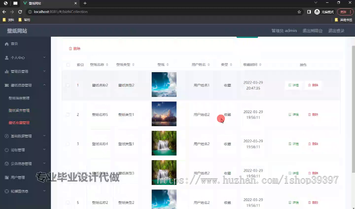Delete row 3 with 删除 button
Viewport: 355px width, 209px height.
coord(313,144)
